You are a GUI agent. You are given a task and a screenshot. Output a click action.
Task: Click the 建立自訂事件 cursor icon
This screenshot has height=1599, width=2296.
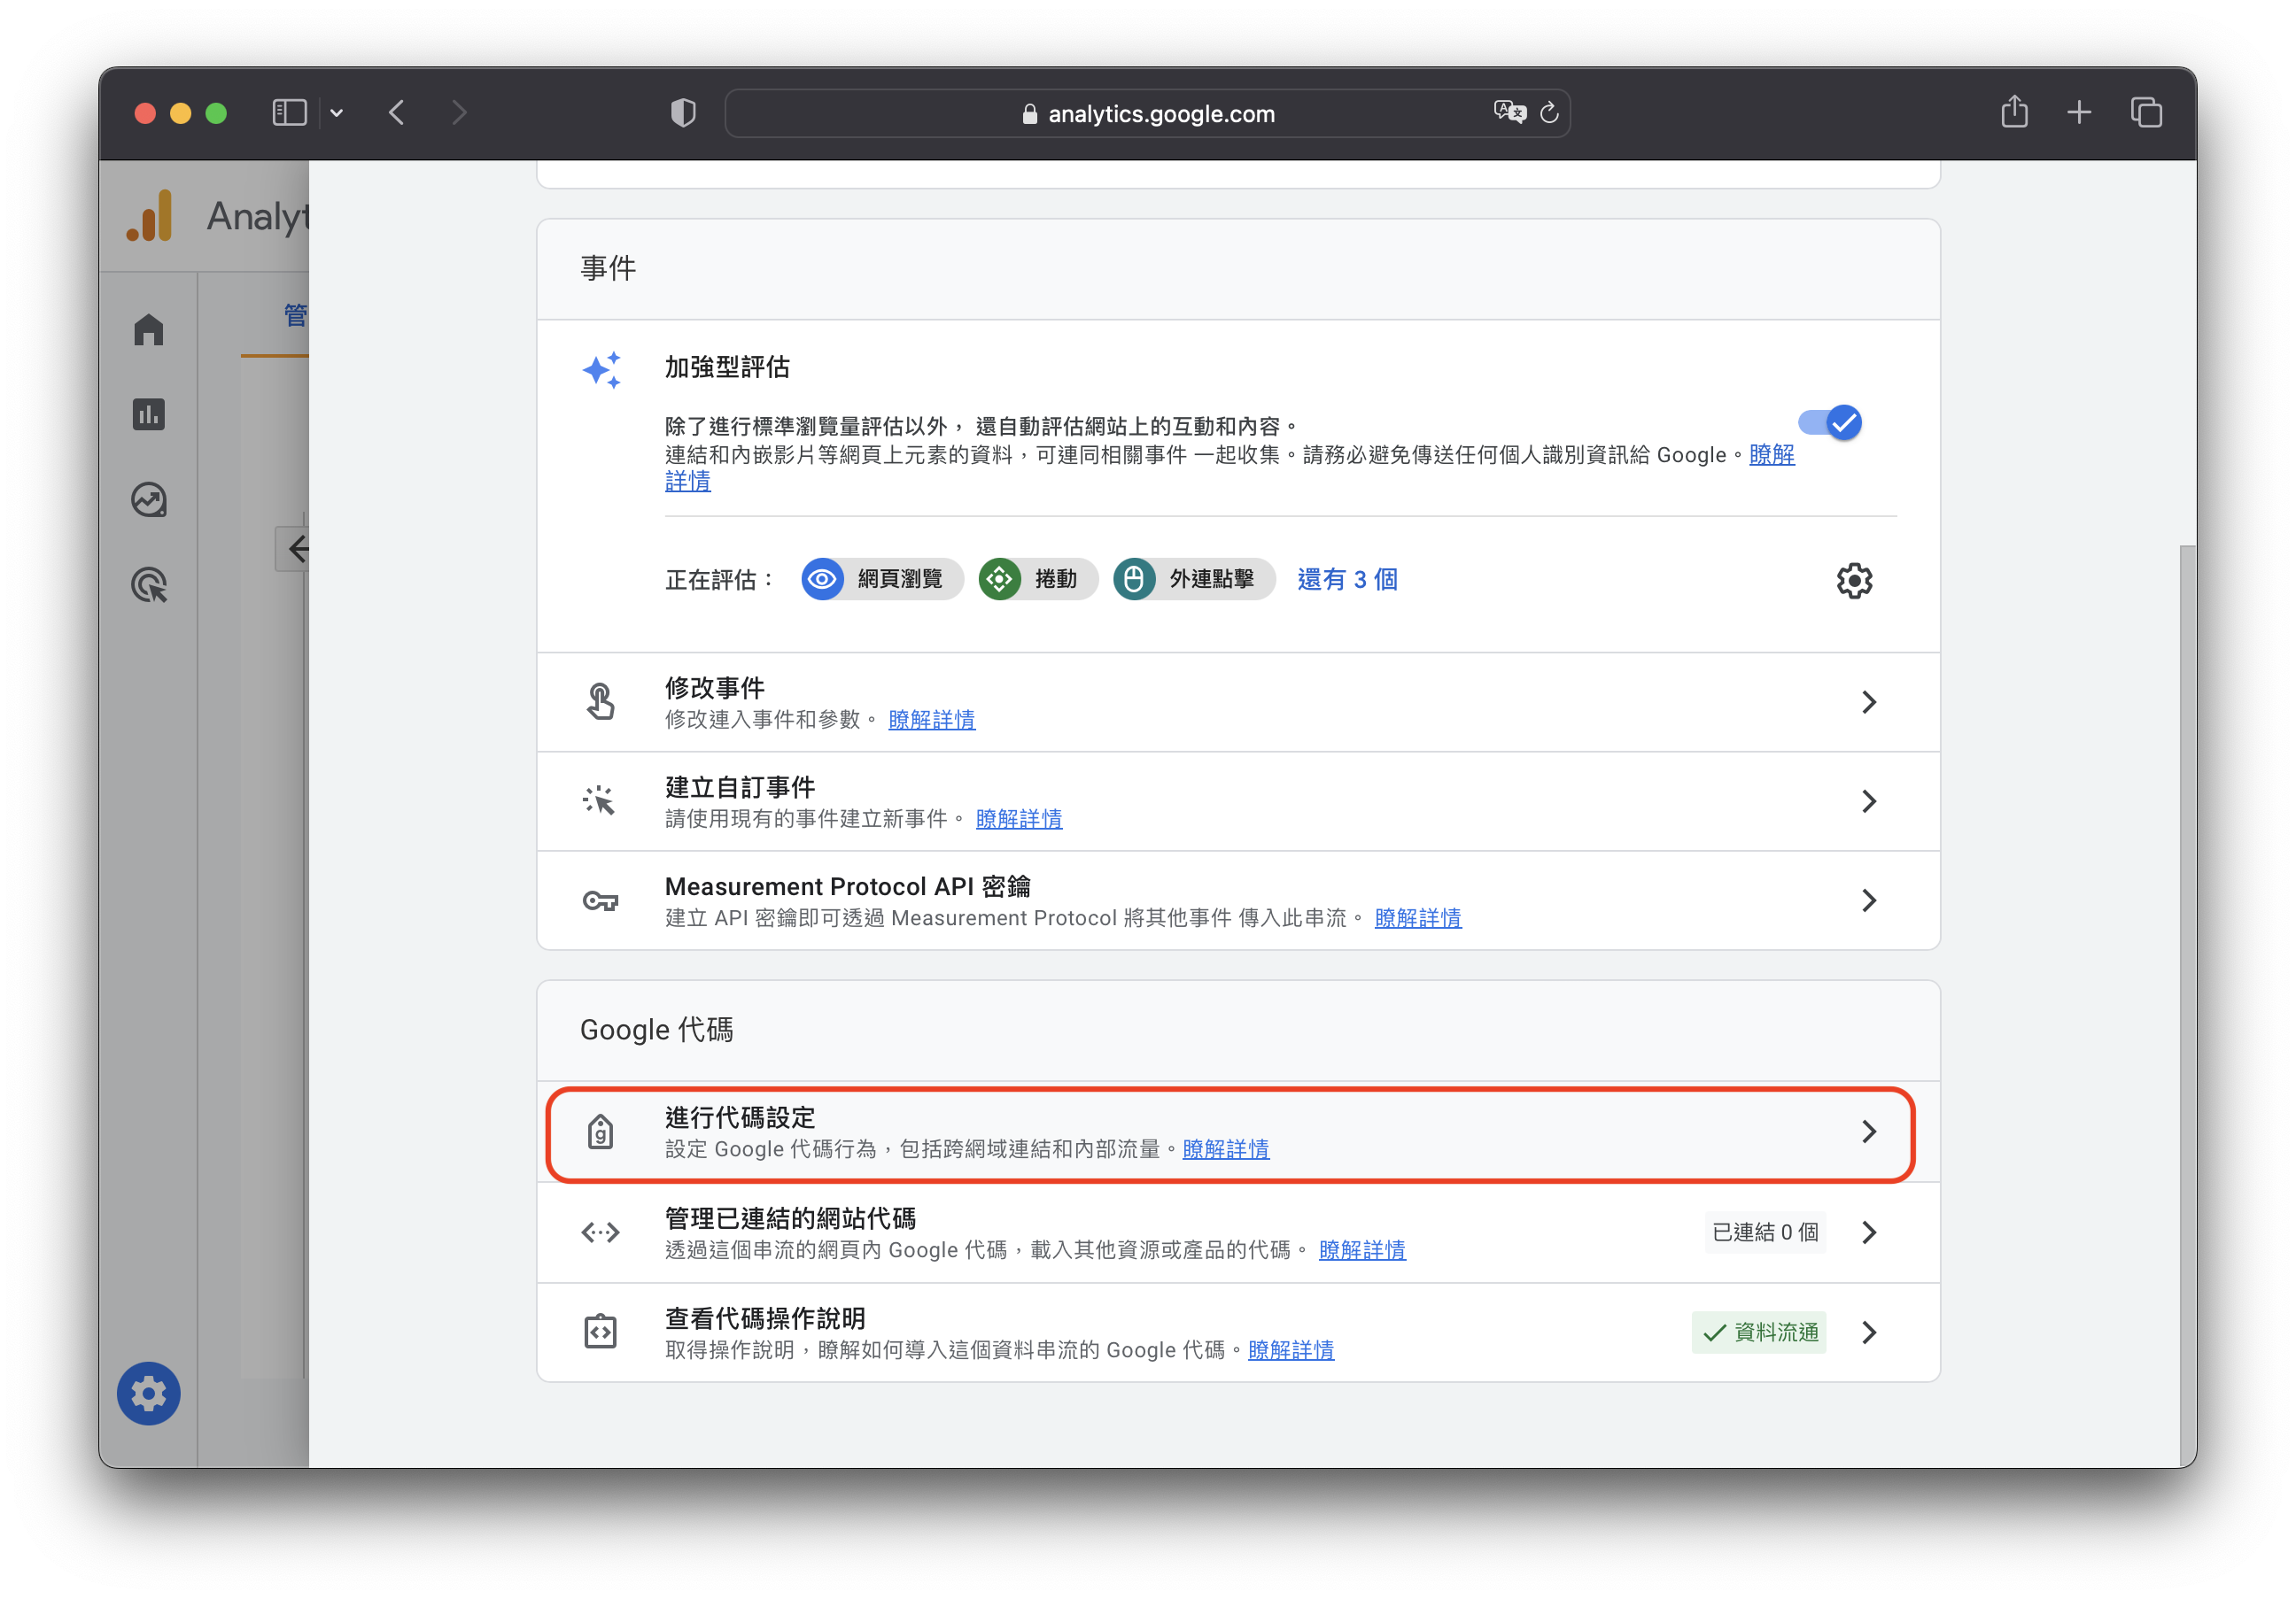pos(599,799)
